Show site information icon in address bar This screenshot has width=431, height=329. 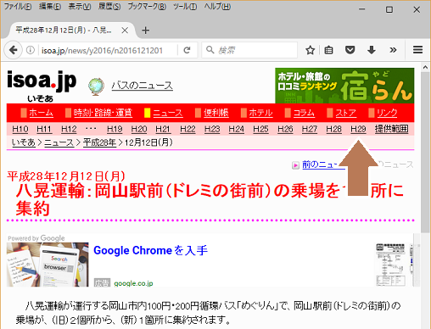tap(31, 50)
